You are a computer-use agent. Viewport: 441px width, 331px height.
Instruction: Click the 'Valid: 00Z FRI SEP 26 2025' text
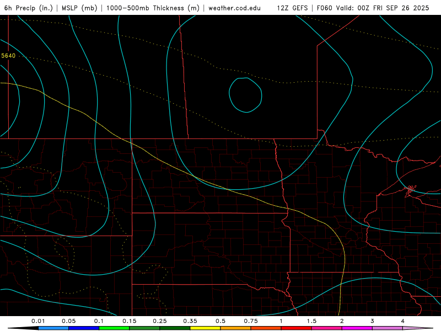pyautogui.click(x=383, y=8)
